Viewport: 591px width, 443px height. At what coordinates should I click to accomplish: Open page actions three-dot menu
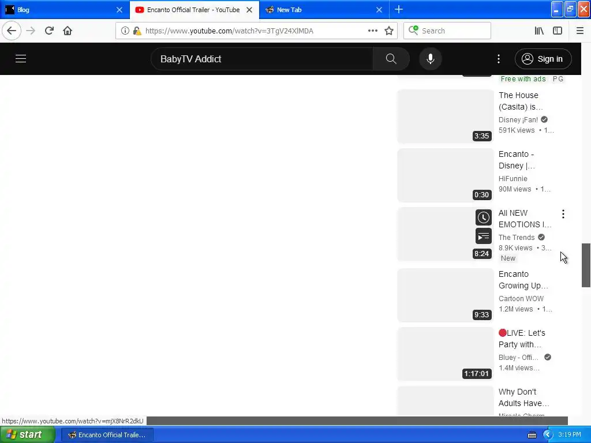click(373, 31)
